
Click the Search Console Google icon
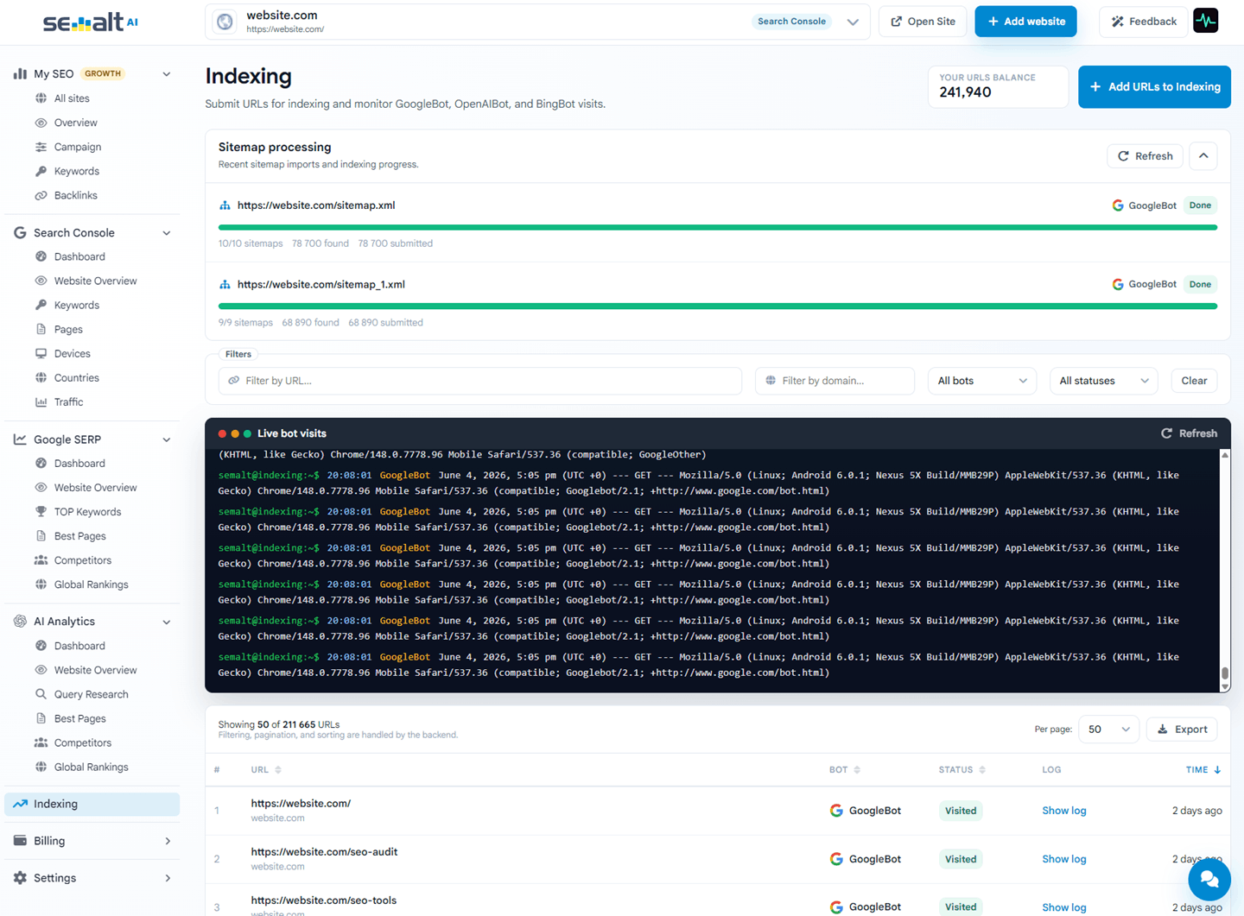coord(20,232)
